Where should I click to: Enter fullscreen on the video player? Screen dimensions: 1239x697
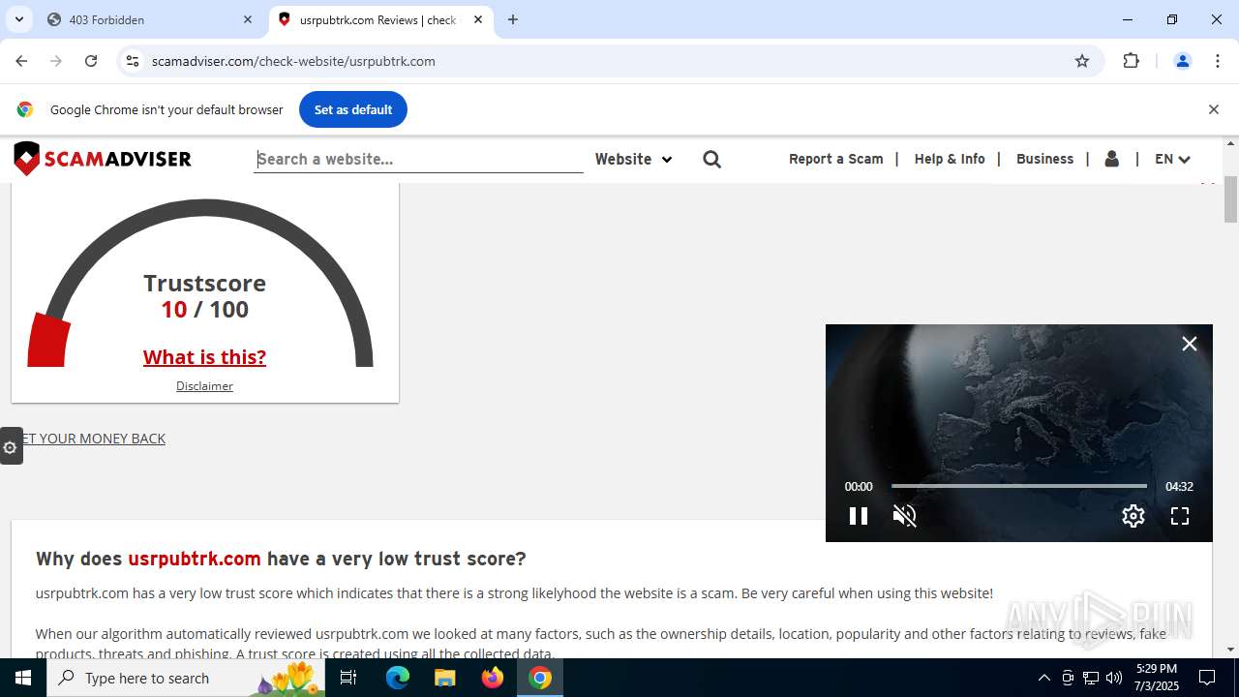[1180, 516]
